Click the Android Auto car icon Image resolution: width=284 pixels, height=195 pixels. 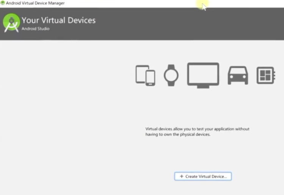click(x=238, y=75)
